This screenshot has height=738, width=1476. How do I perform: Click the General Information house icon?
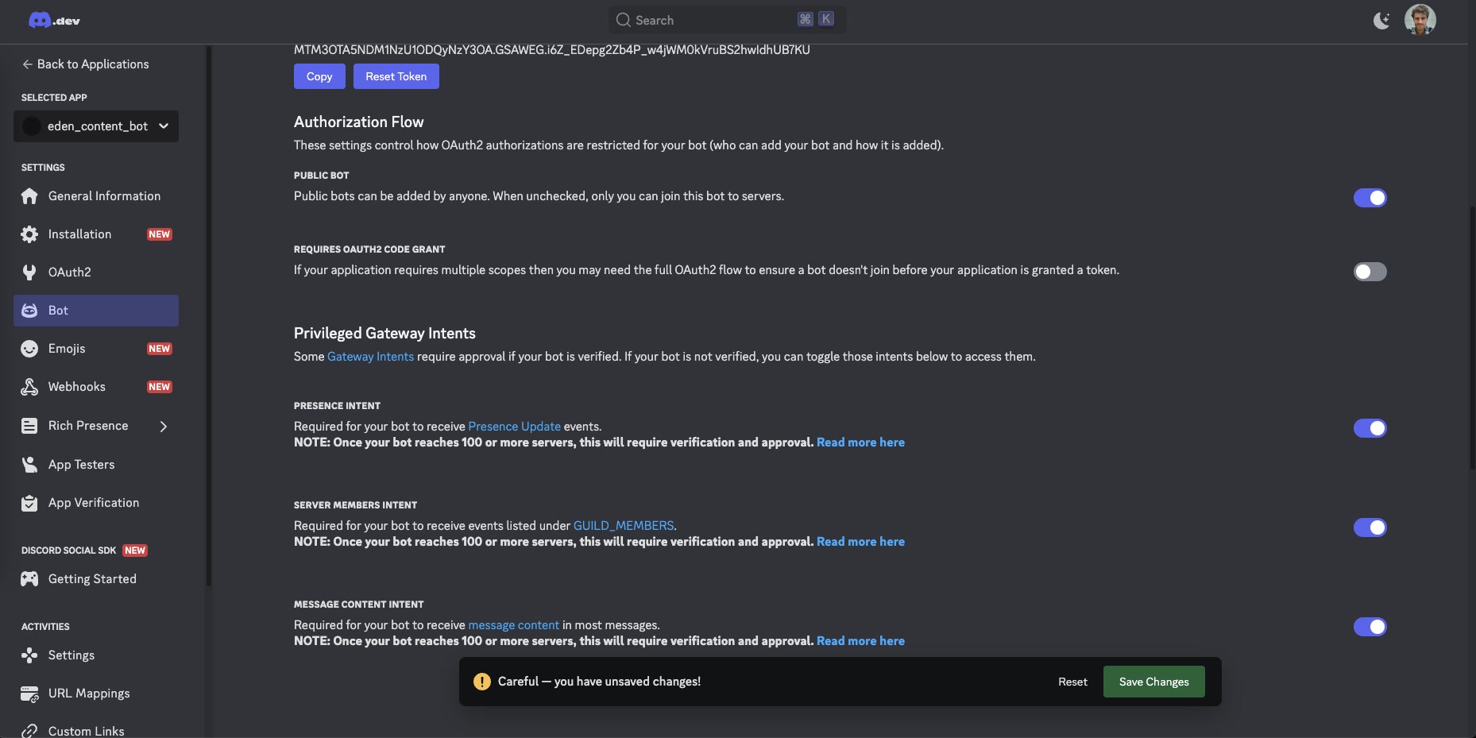pyautogui.click(x=29, y=196)
